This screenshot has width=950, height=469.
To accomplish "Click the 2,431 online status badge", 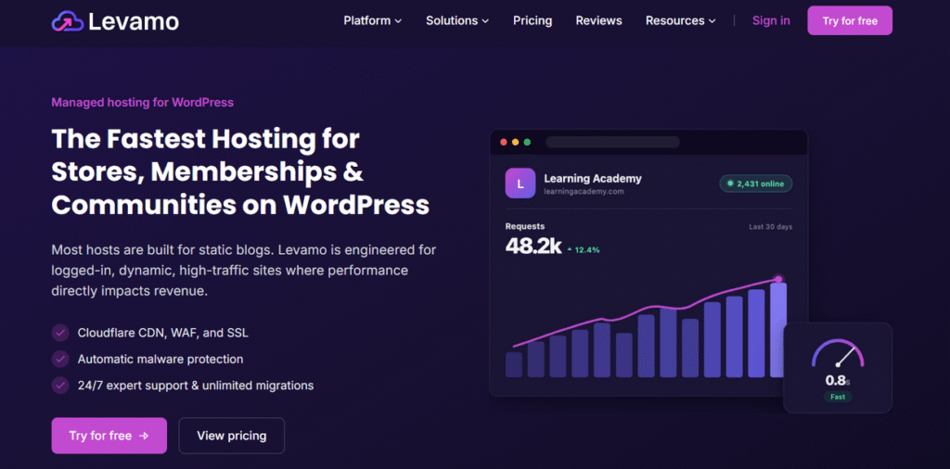I will (755, 184).
